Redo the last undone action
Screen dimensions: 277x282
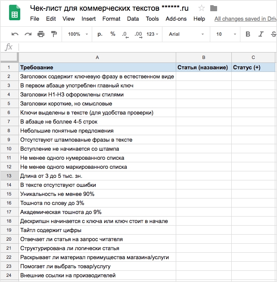coord(28,34)
